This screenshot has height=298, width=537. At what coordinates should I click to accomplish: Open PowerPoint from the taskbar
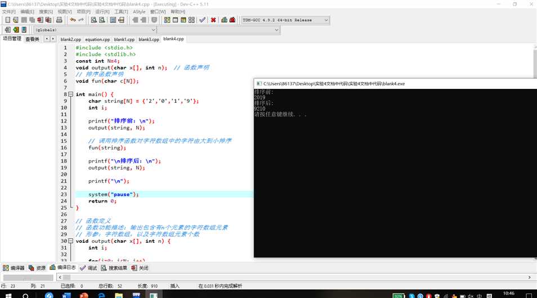tap(84, 295)
